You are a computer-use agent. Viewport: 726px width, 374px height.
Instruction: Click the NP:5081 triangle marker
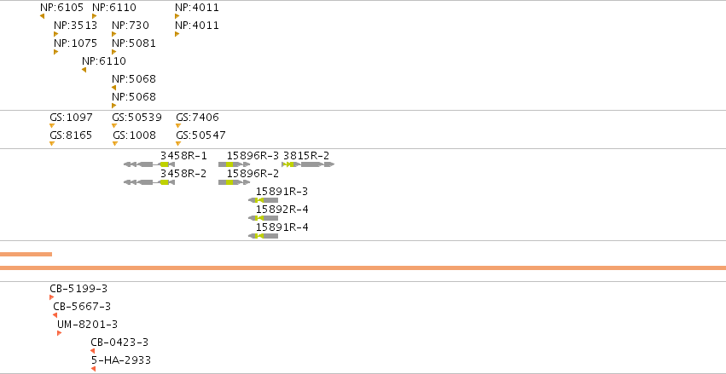114,52
